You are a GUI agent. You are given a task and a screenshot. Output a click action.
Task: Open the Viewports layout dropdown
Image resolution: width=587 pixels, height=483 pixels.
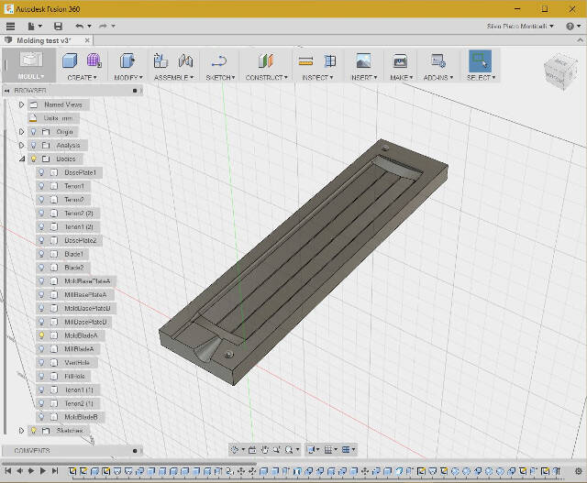[349, 450]
